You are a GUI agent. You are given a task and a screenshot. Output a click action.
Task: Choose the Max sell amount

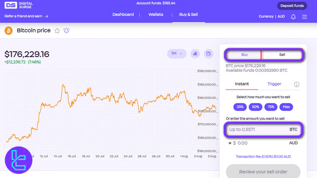[x=286, y=107]
